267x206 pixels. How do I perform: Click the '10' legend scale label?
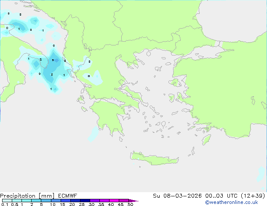[53, 204]
